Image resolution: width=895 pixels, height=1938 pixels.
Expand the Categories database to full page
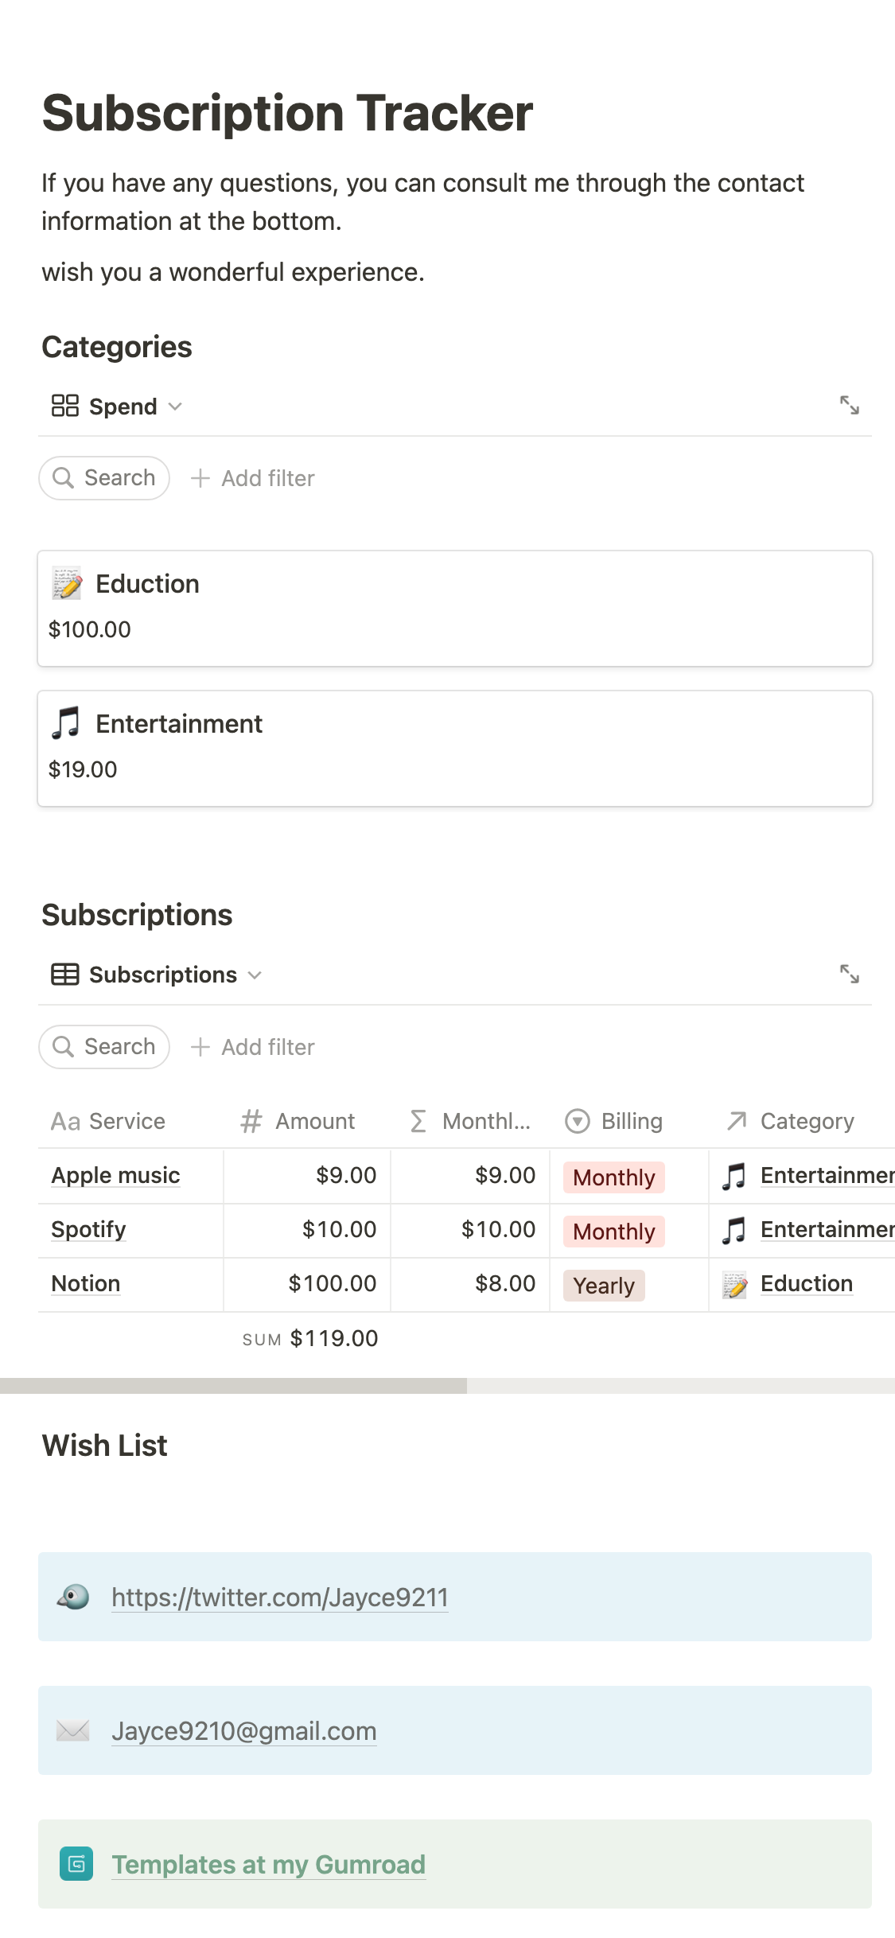(x=849, y=406)
